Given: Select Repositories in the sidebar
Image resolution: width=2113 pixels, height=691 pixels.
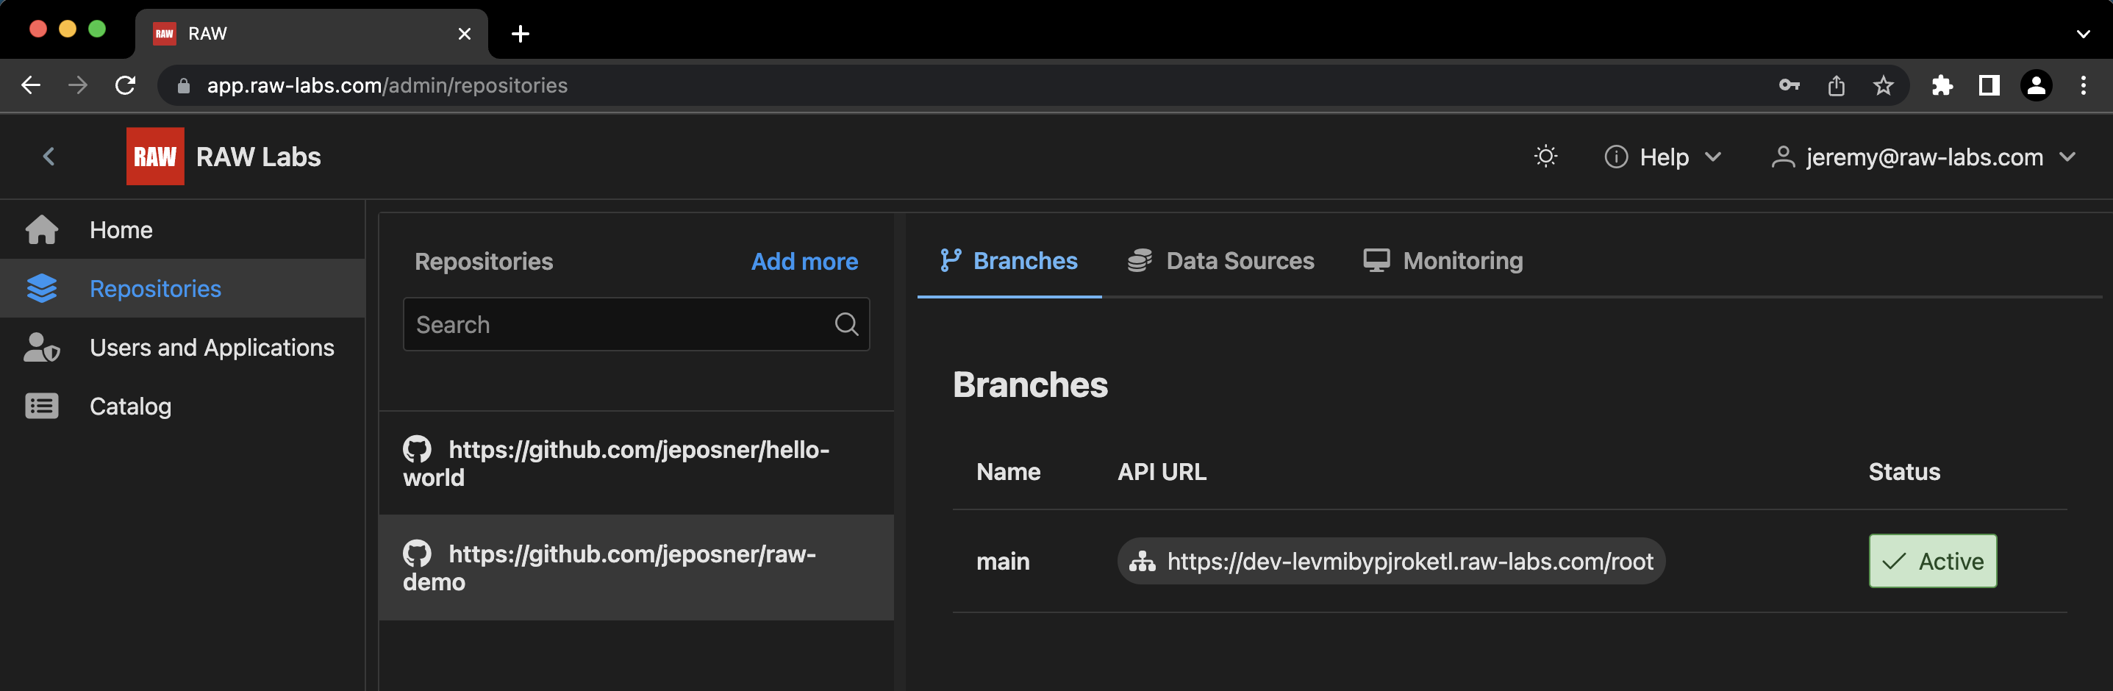Looking at the screenshot, I should click(x=182, y=289).
